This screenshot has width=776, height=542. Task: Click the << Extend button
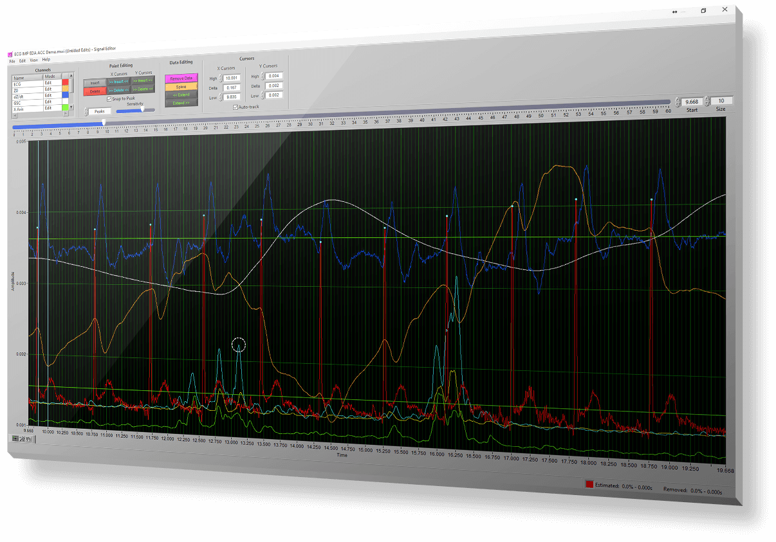(181, 95)
